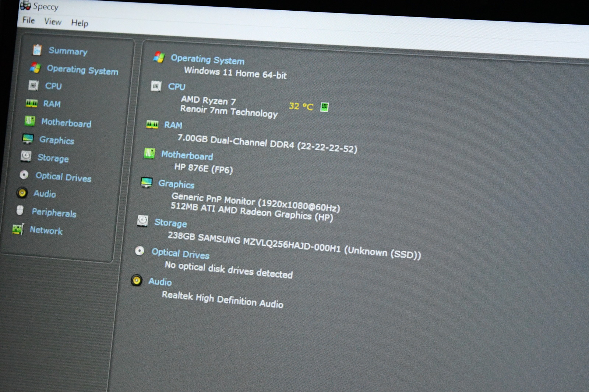Click the Operating System flag icon in sidebar

35,67
